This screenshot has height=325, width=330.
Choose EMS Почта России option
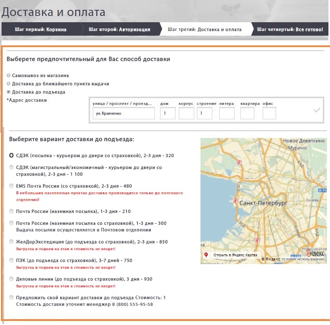(x=11, y=186)
